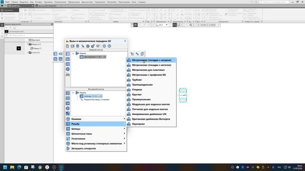Open the dropdown next to the home icon

[x=6, y=6]
